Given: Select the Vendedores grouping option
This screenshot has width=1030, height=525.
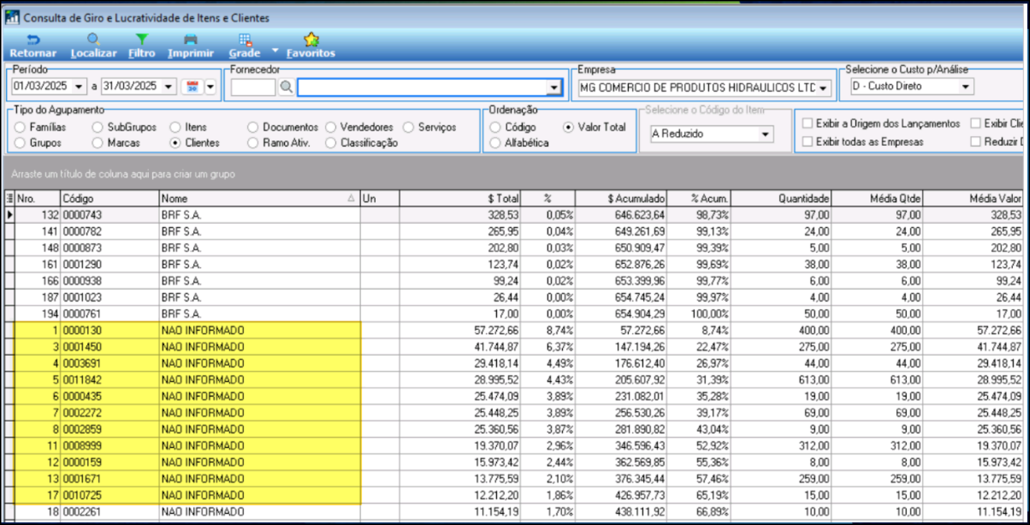Looking at the screenshot, I should [x=360, y=127].
